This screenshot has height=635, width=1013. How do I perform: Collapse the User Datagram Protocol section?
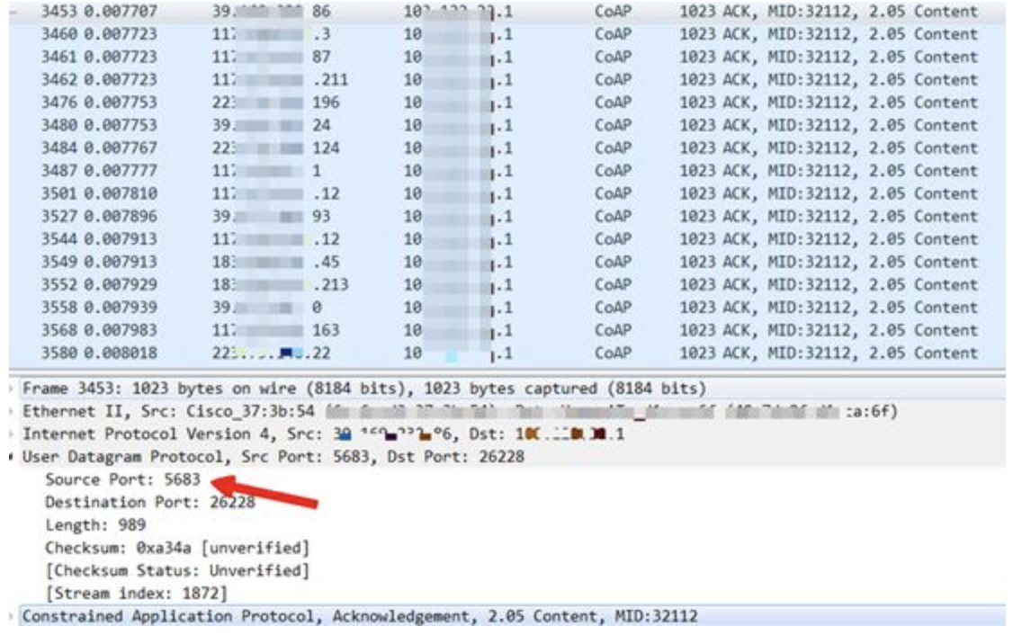[x=14, y=456]
